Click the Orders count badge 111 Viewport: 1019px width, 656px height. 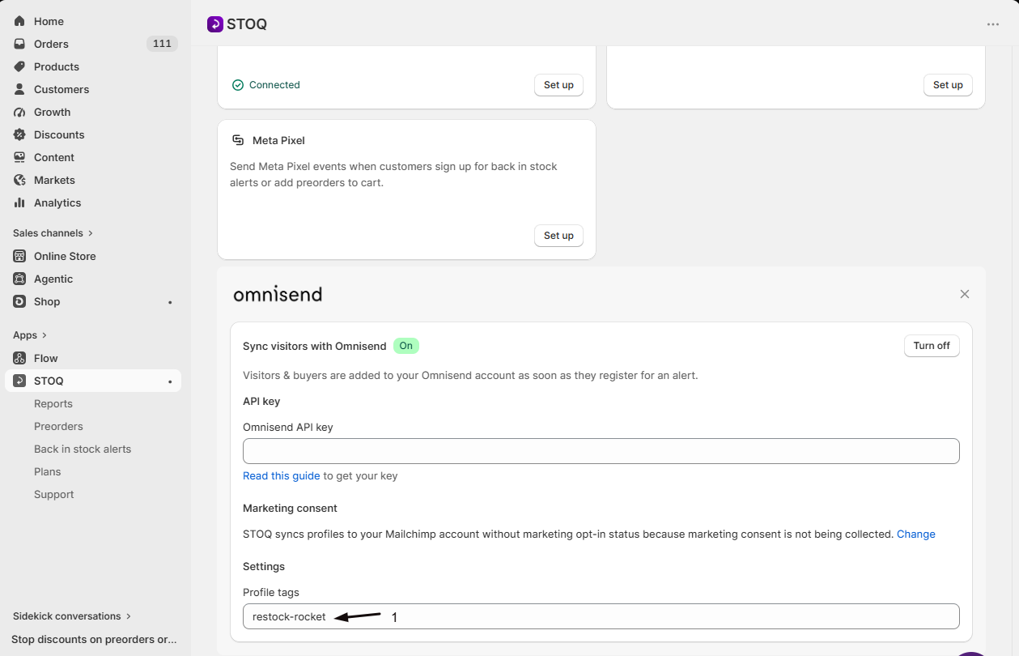pyautogui.click(x=162, y=44)
